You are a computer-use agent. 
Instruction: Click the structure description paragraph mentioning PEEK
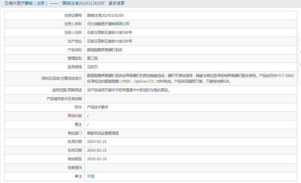pos(190,78)
